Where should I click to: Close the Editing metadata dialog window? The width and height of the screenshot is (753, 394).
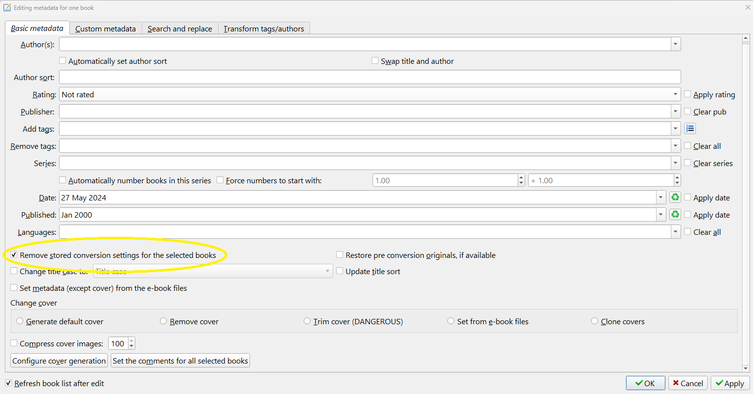[748, 7]
